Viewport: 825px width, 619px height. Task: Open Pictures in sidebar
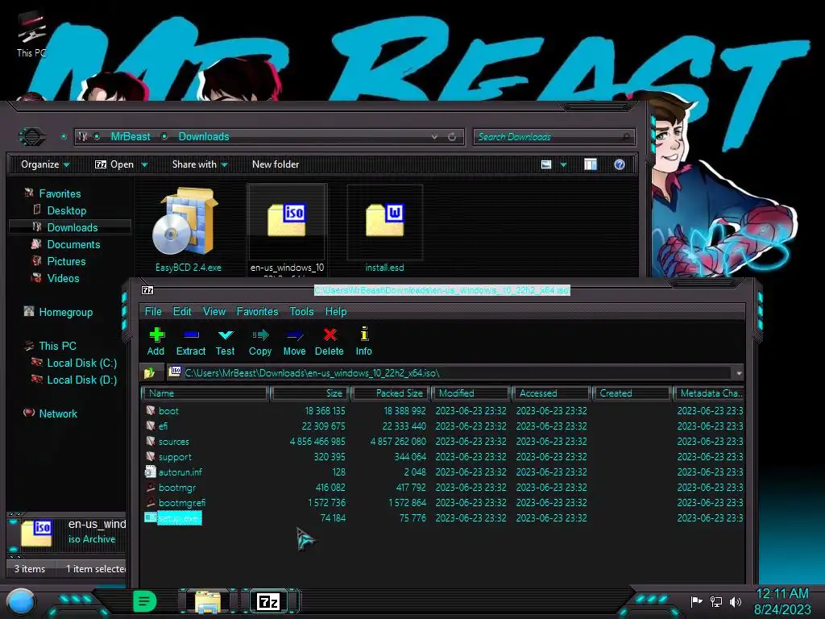click(x=66, y=261)
